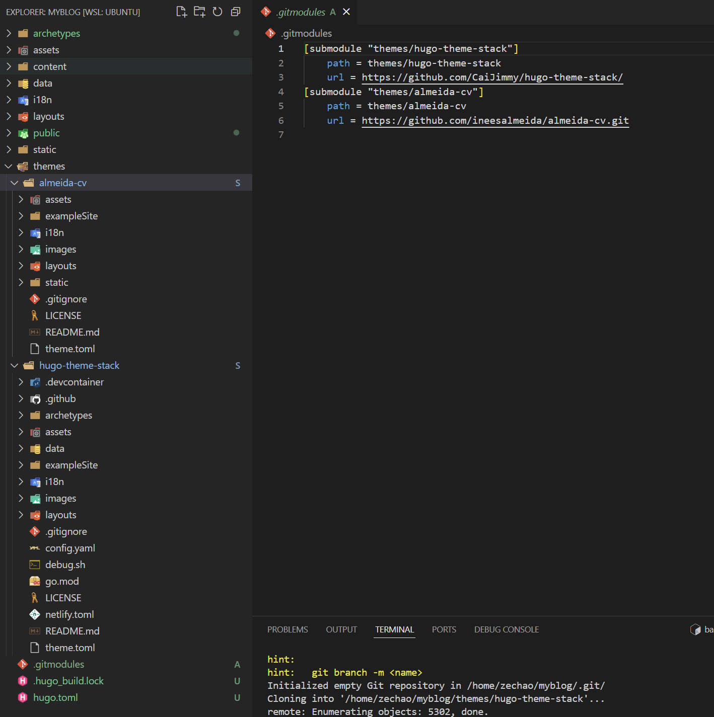Click the root .gitmodules file icon

pos(23,664)
